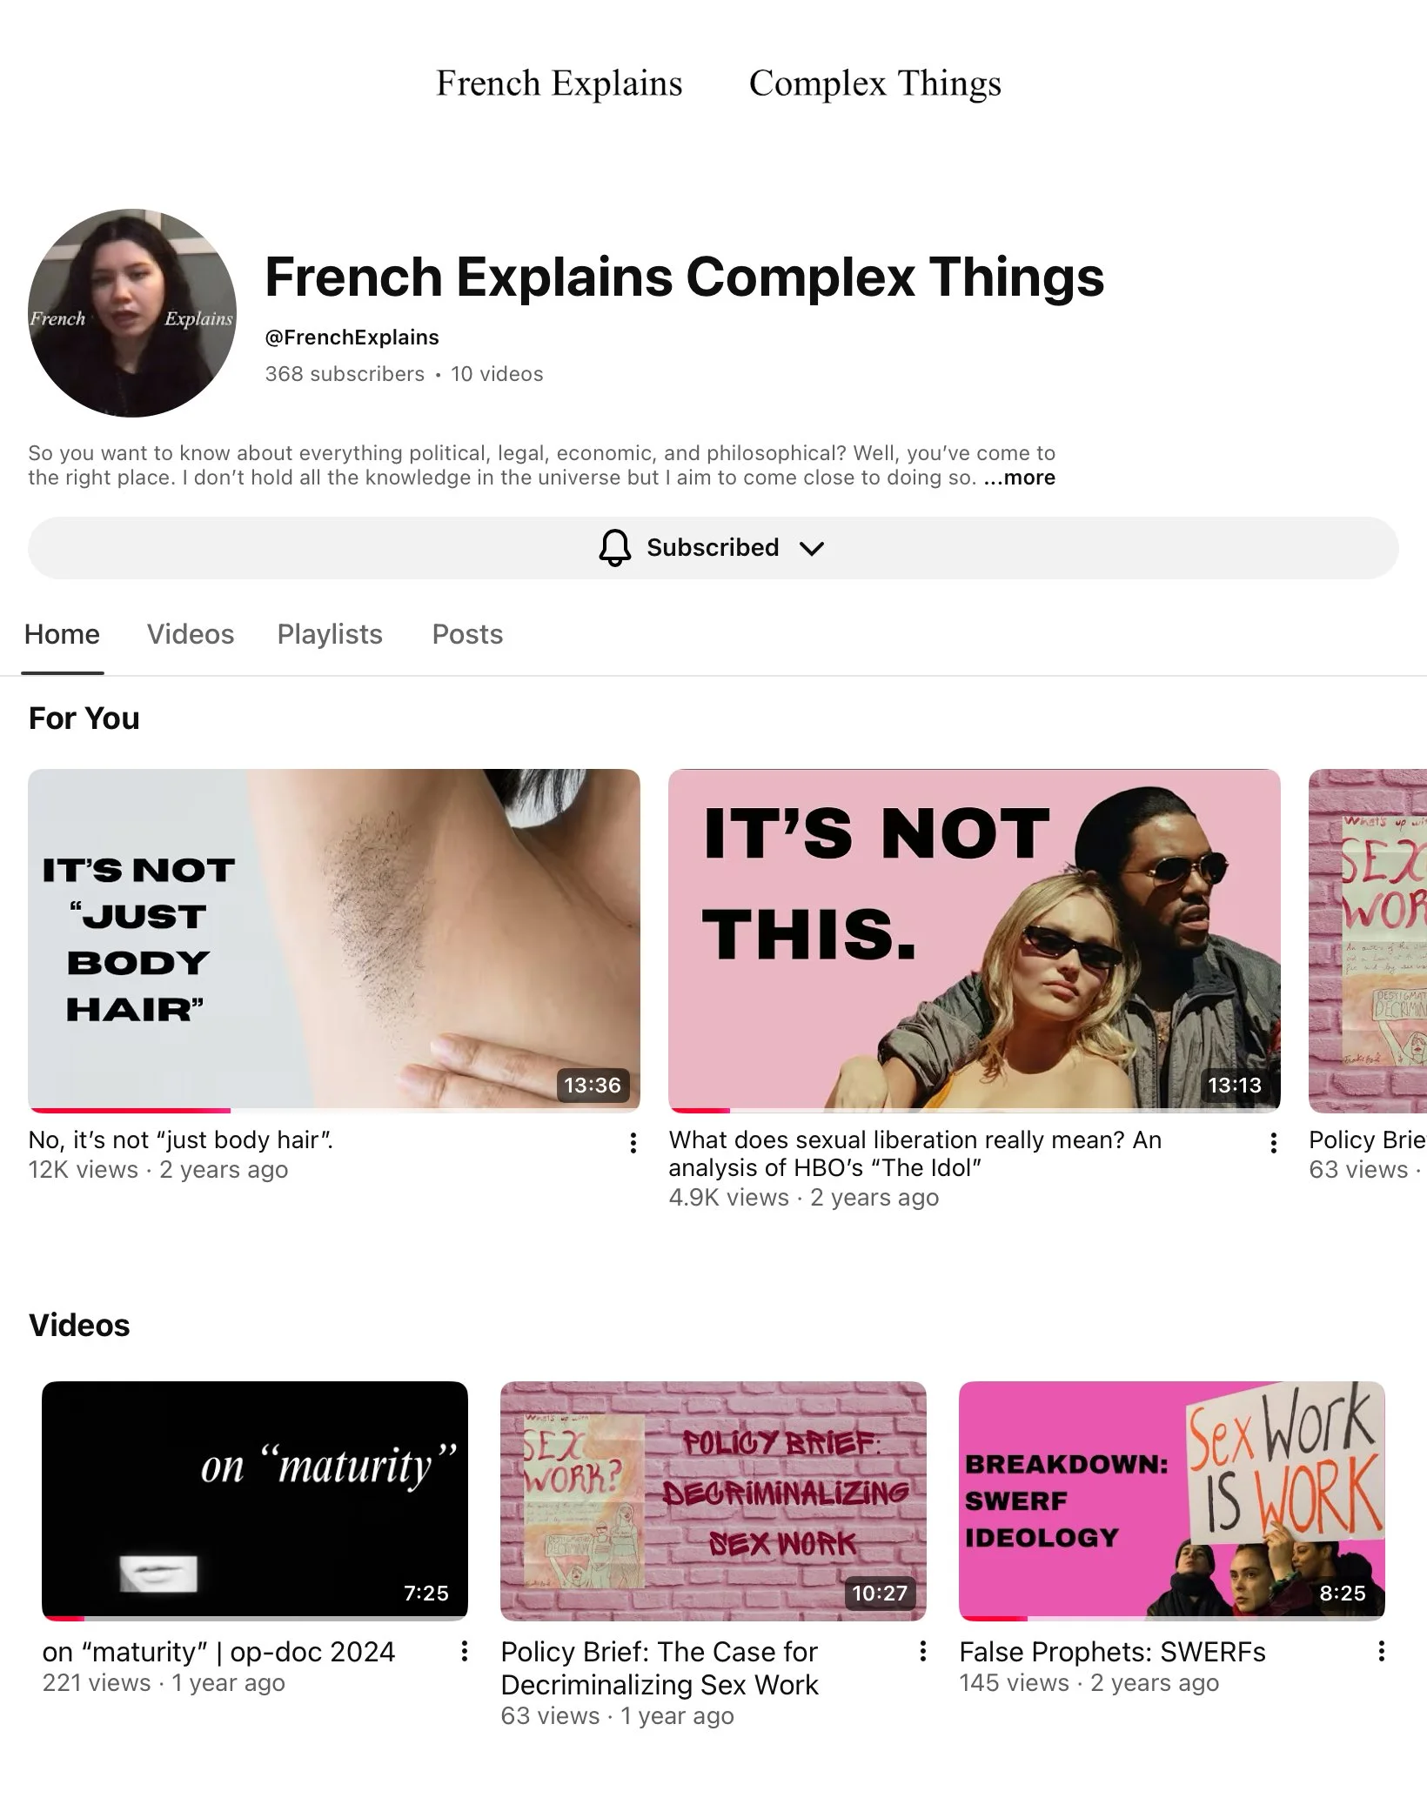Open options for False Prophets SWERFs video
This screenshot has height=1811, width=1427.
point(1381,1650)
